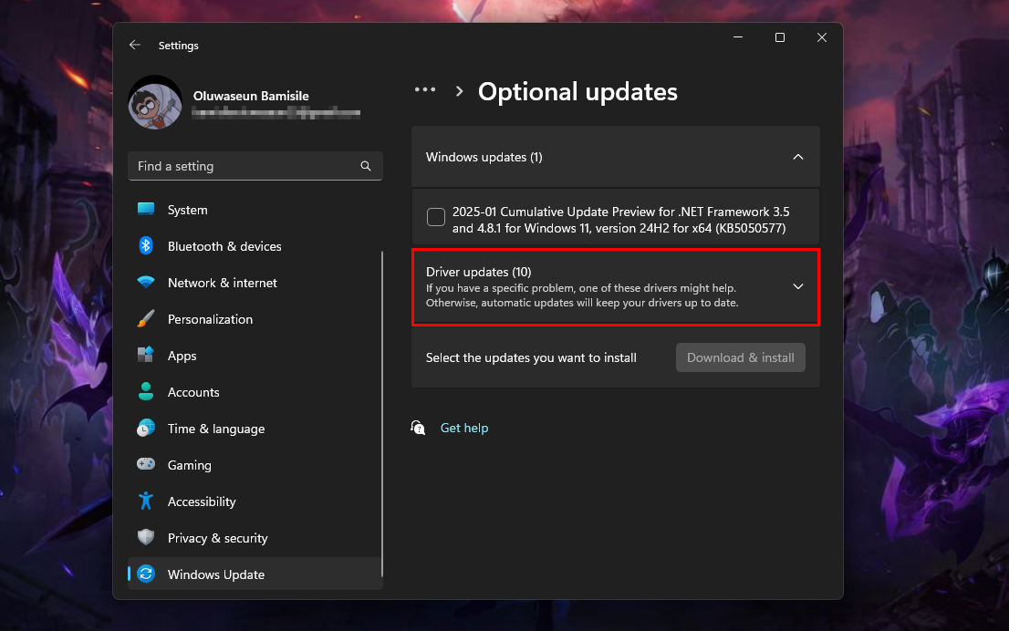The height and width of the screenshot is (631, 1009).
Task: Click the Accounts person icon
Action: point(146,392)
